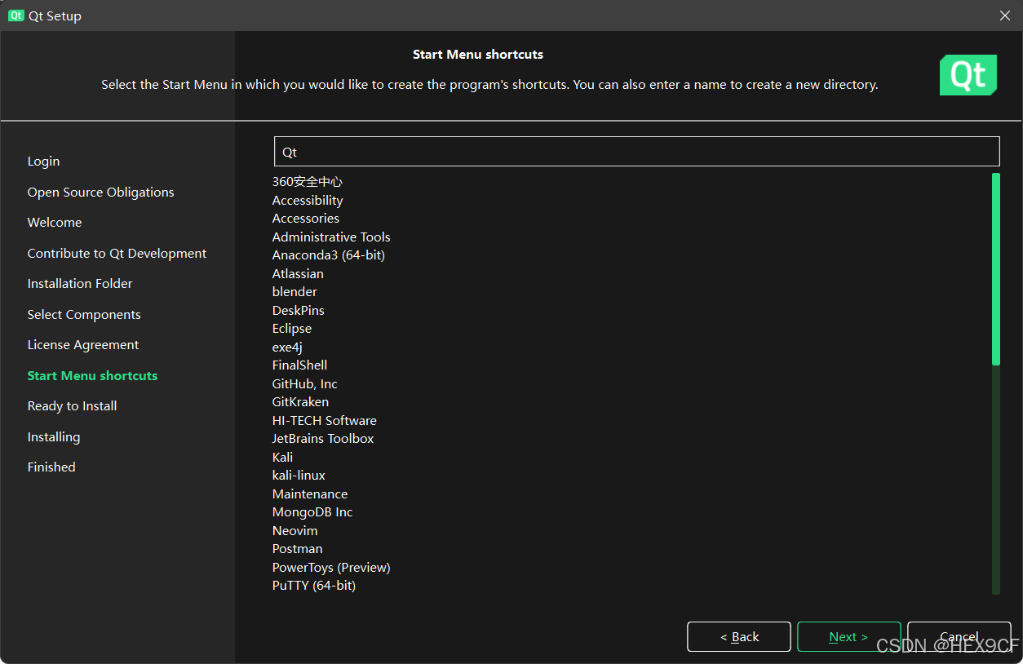
Task: Click the Qt logo in the header
Action: point(968,75)
